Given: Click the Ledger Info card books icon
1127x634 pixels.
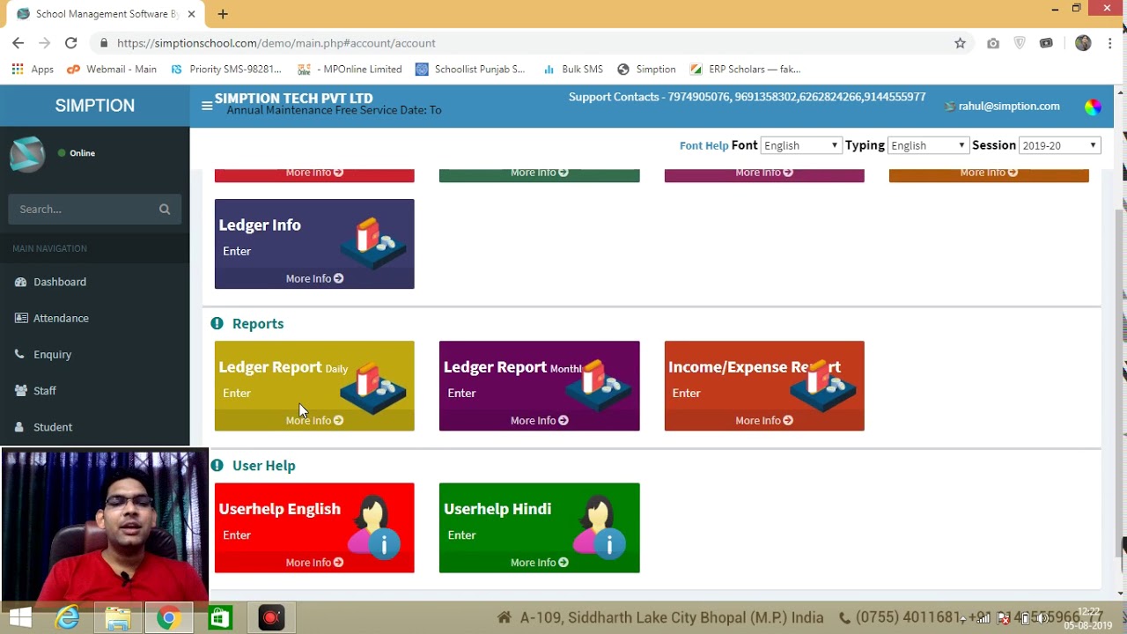Looking at the screenshot, I should pos(373,244).
